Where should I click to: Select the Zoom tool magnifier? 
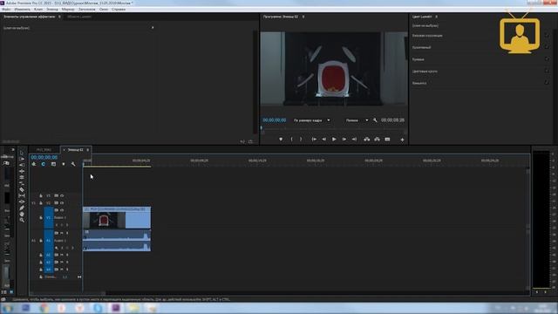22,220
